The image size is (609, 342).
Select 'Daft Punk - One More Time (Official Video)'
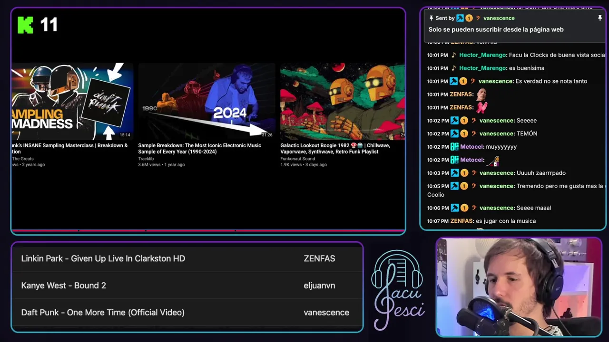pos(103,313)
